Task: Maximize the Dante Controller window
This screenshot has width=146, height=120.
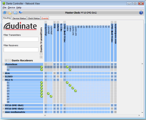Action: click(x=135, y=3)
